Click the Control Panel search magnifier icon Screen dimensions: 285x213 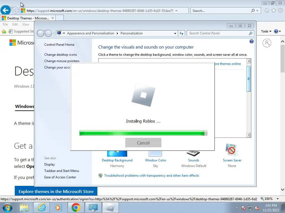click(x=250, y=33)
